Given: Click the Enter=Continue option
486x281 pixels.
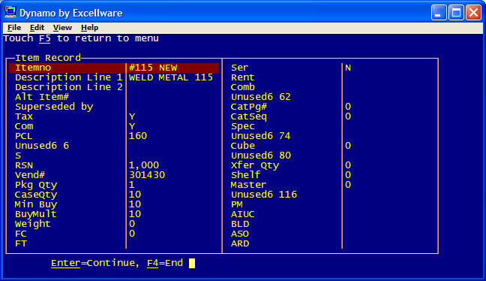Looking at the screenshot, I should tap(94, 263).
